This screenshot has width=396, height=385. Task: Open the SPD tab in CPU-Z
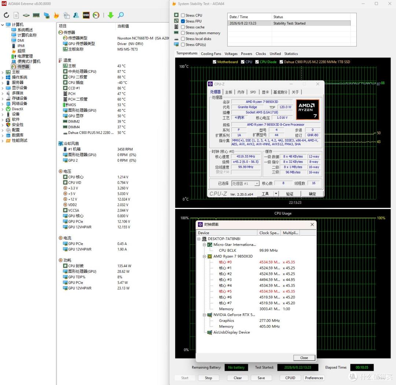(x=253, y=92)
